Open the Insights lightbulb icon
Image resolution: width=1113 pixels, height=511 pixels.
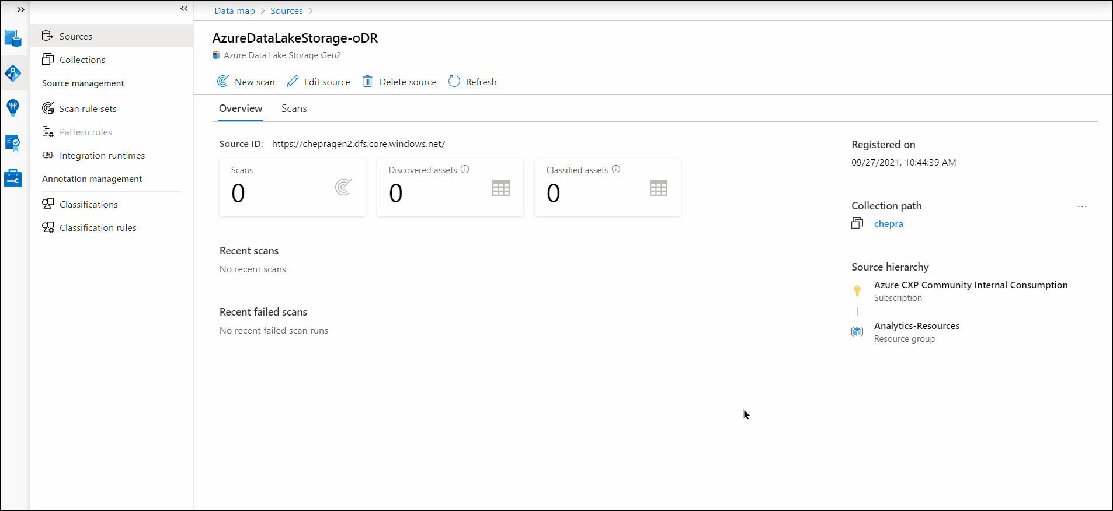13,108
